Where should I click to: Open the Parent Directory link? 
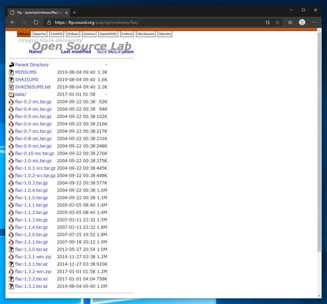pos(32,65)
